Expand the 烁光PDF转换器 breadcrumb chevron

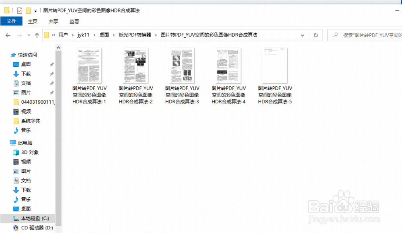pyautogui.click(x=156, y=35)
